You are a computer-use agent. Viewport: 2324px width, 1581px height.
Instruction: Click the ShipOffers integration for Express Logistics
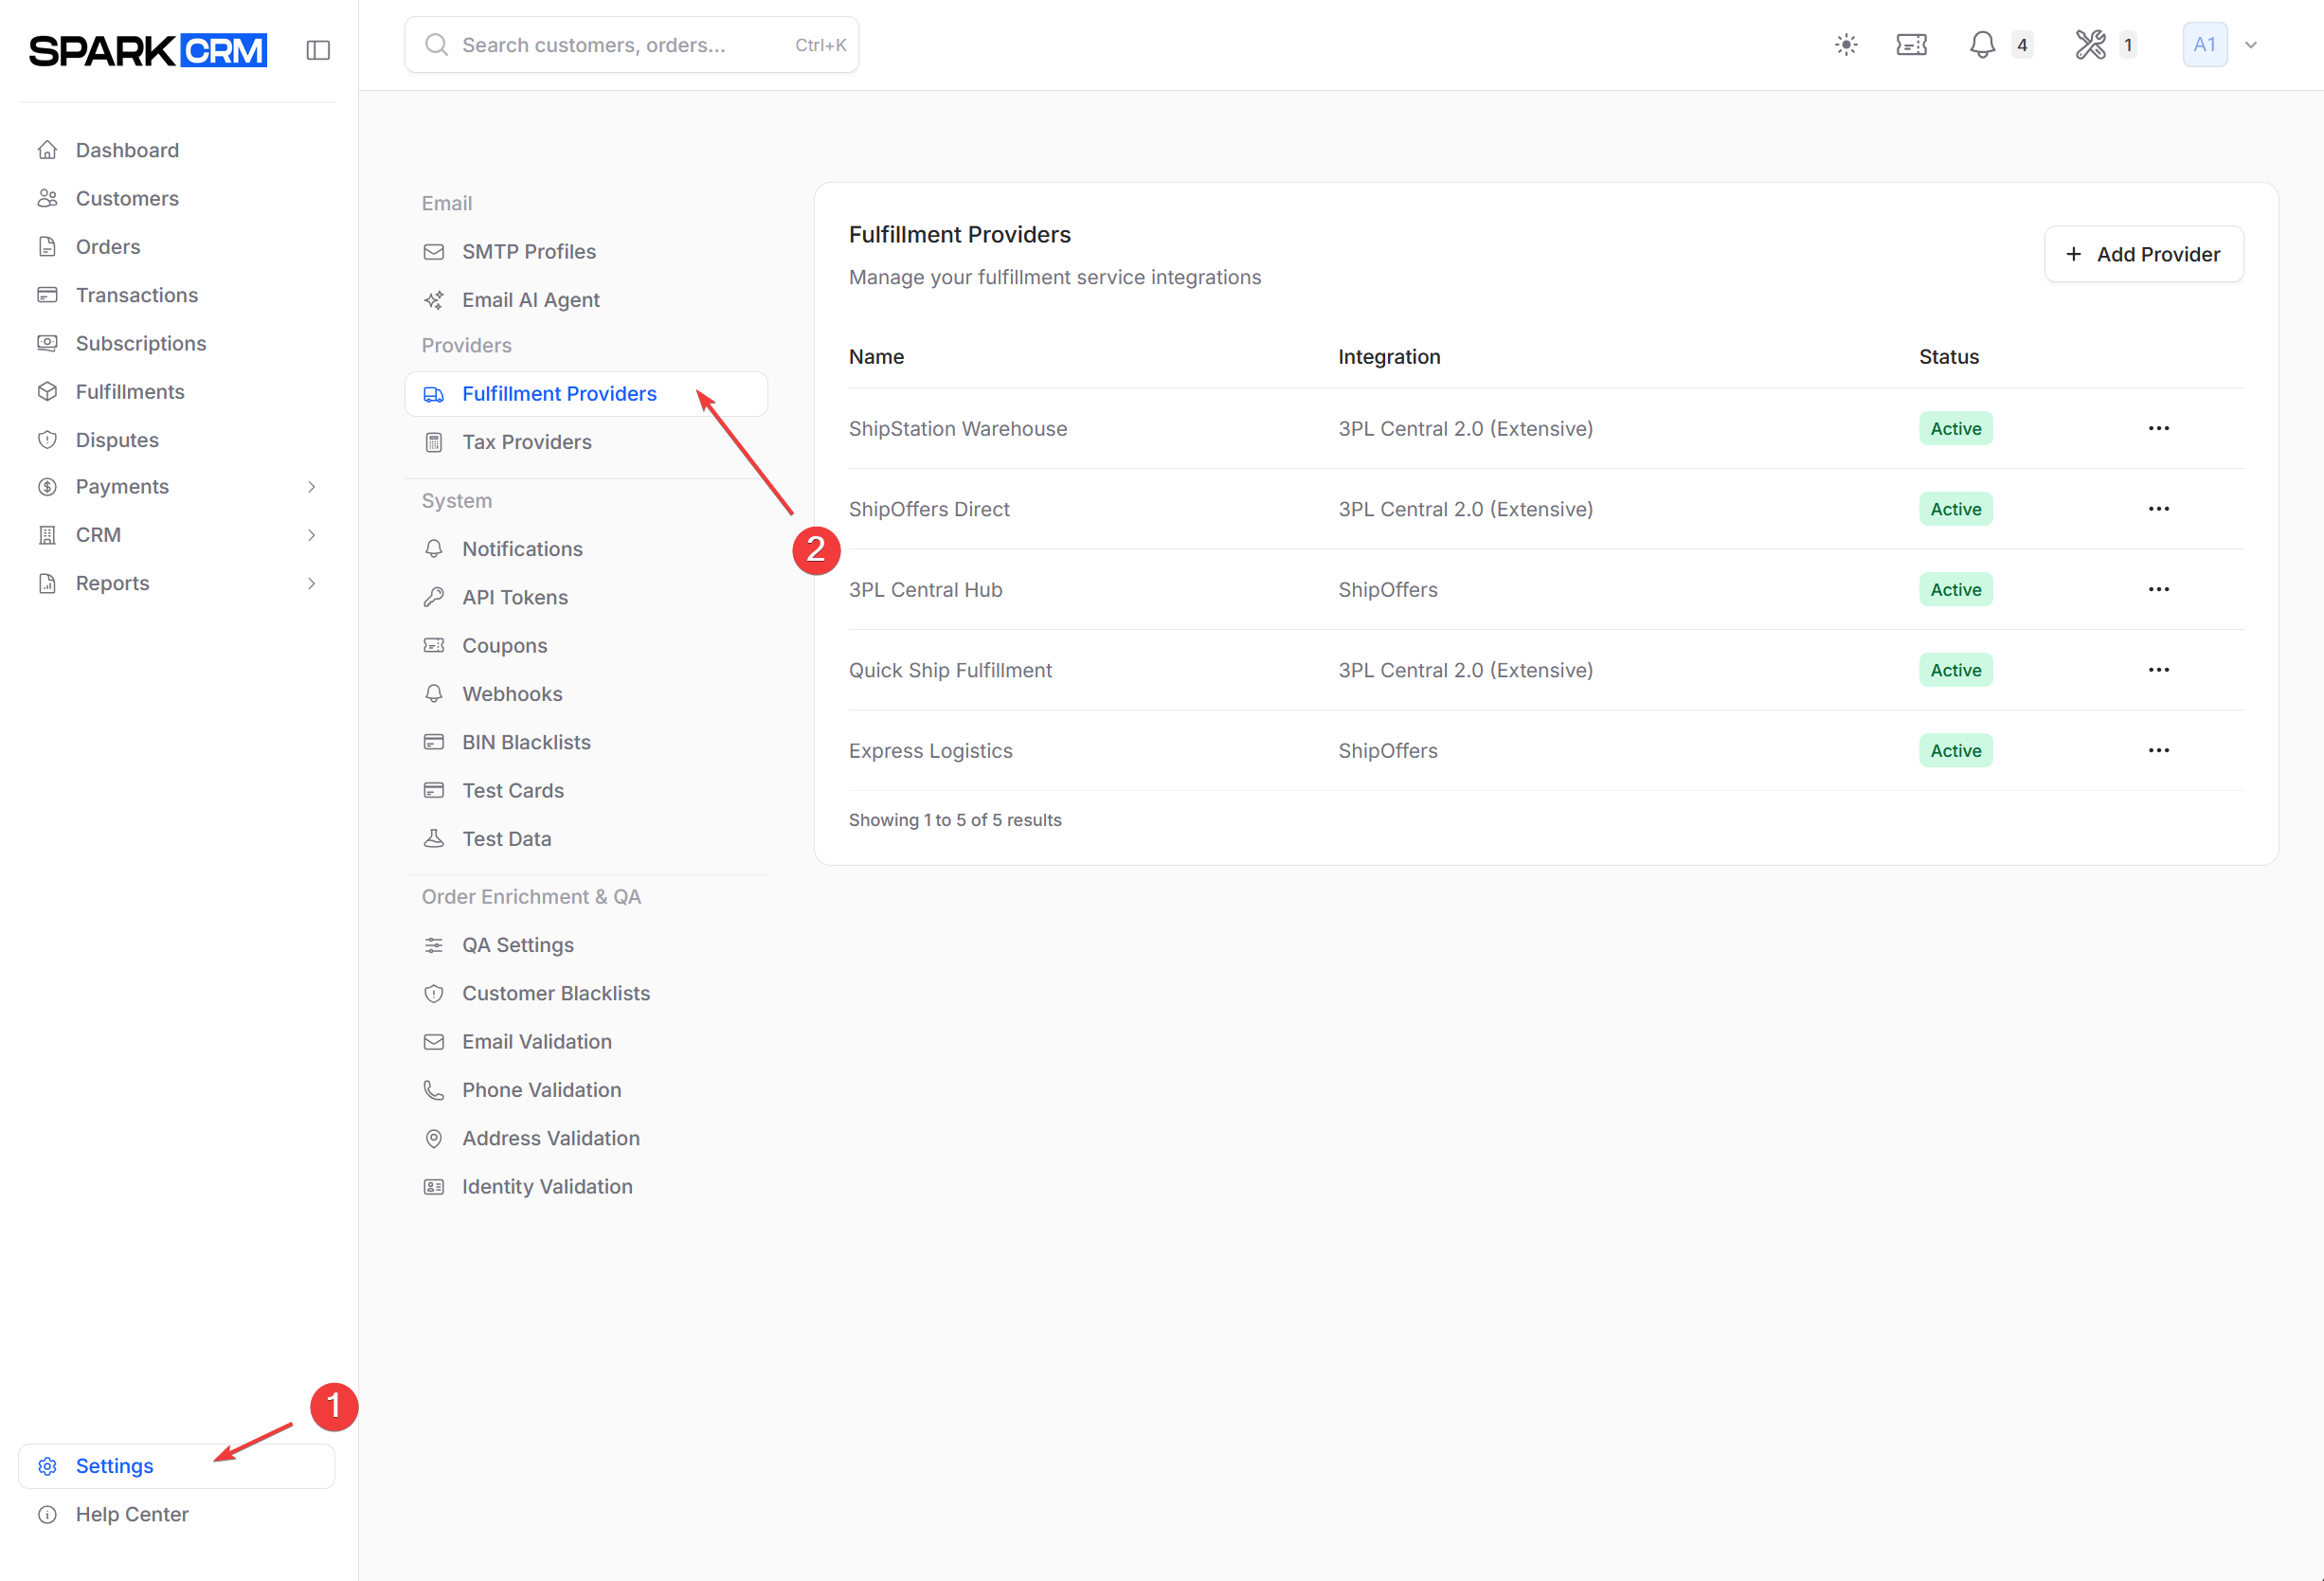pyautogui.click(x=1387, y=751)
